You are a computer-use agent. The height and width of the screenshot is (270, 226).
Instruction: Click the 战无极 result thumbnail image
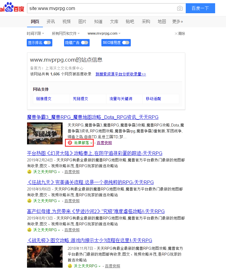tap(45, 256)
